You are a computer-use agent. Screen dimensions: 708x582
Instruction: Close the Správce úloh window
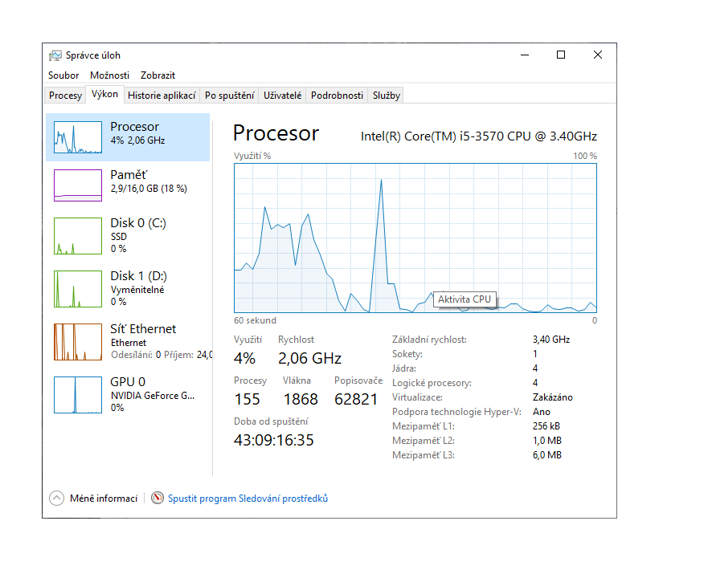pyautogui.click(x=597, y=55)
